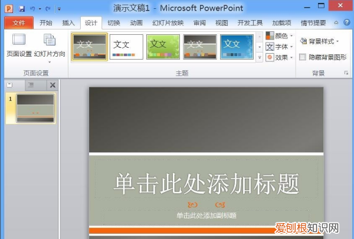Open PowerPoint Help question mark
Screen dimensions: 354x239
[x=347, y=22]
